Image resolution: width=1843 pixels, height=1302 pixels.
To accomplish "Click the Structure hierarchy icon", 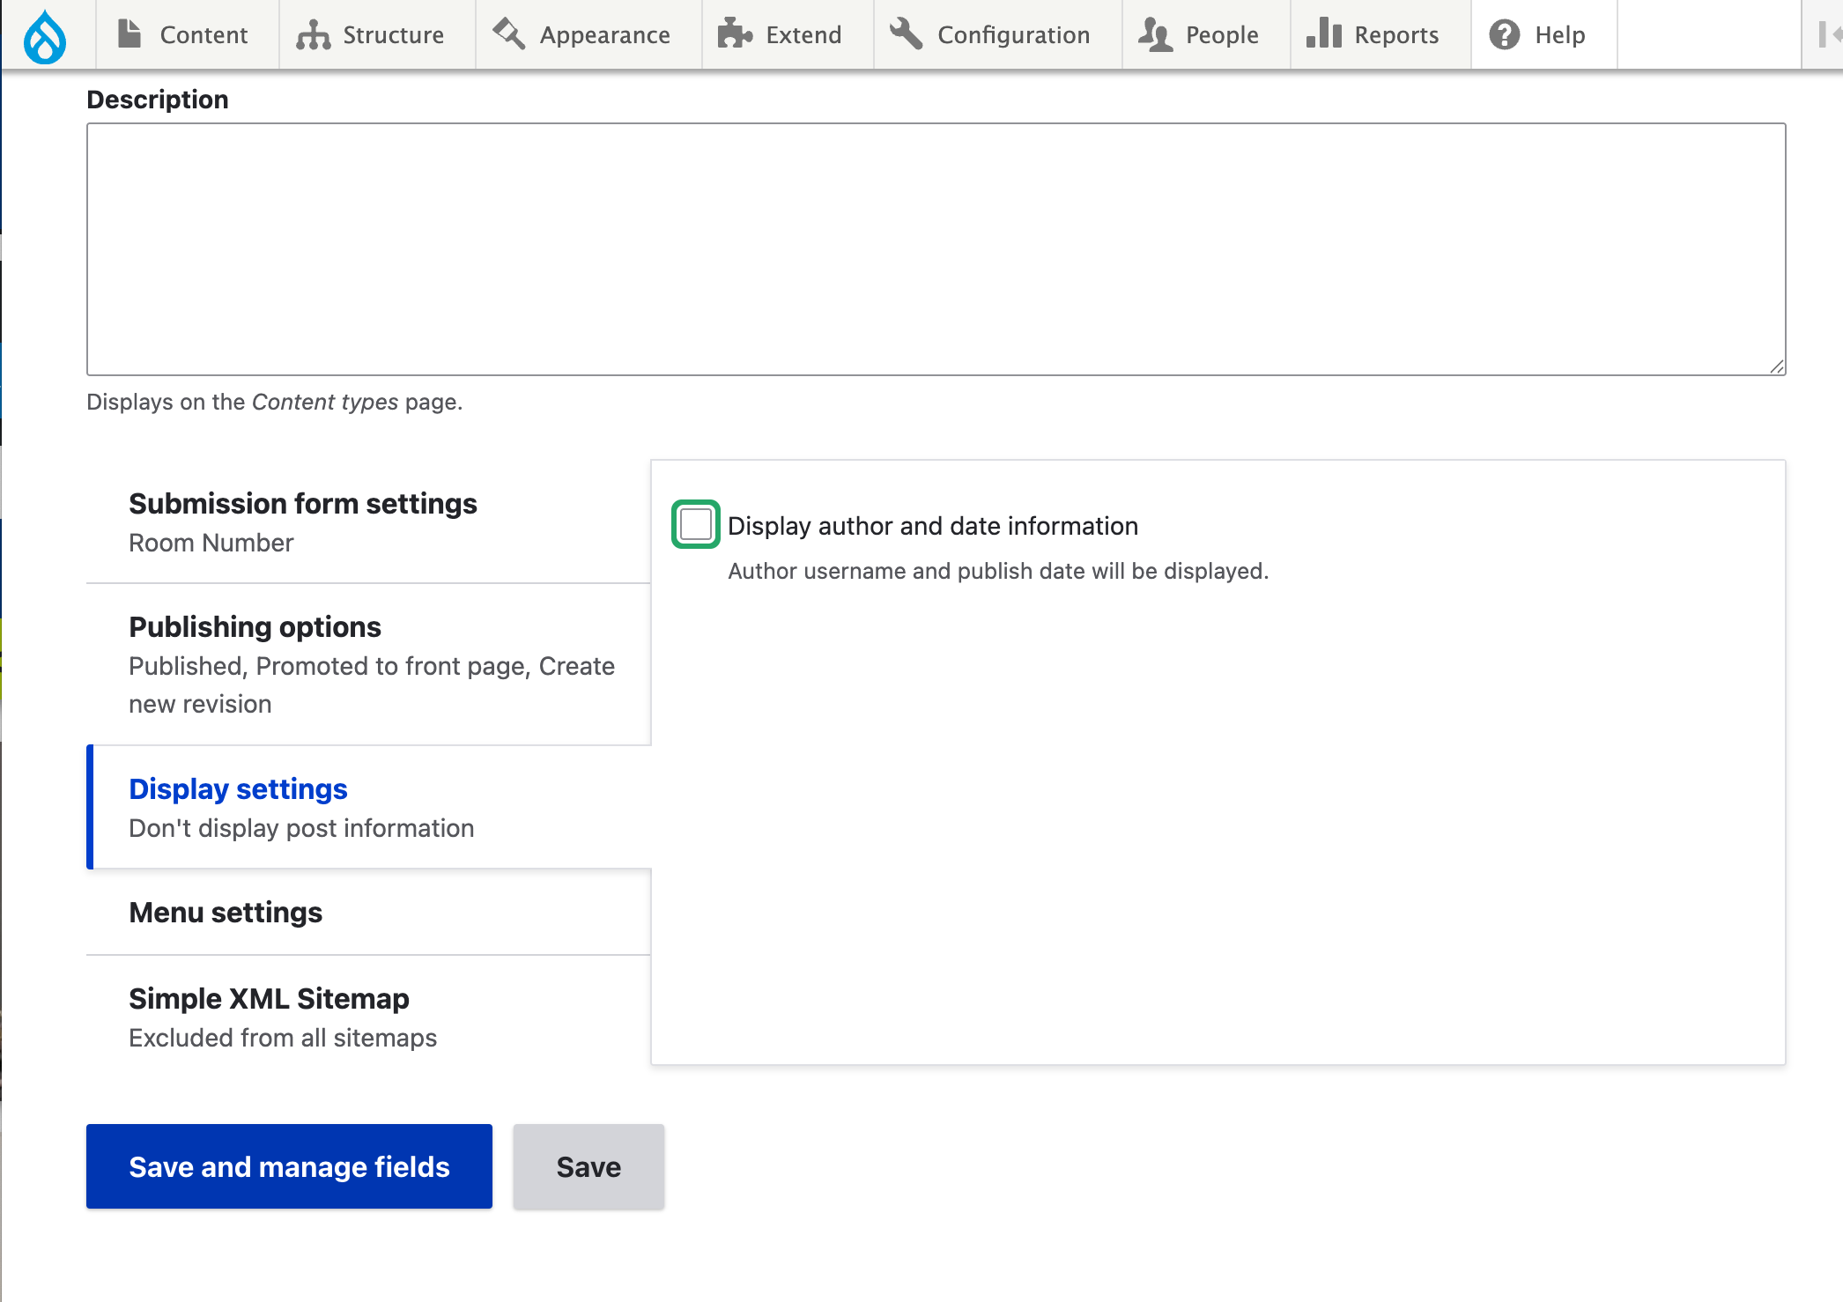I will click(313, 35).
